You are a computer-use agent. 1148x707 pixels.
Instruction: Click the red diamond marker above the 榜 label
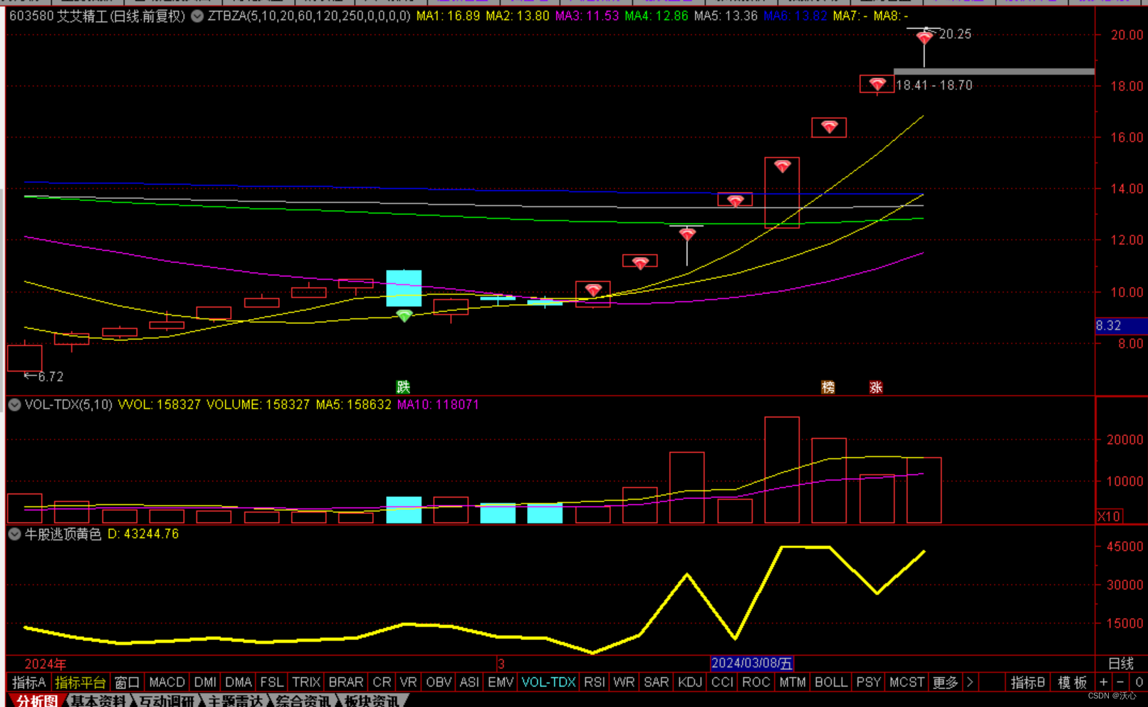click(829, 127)
